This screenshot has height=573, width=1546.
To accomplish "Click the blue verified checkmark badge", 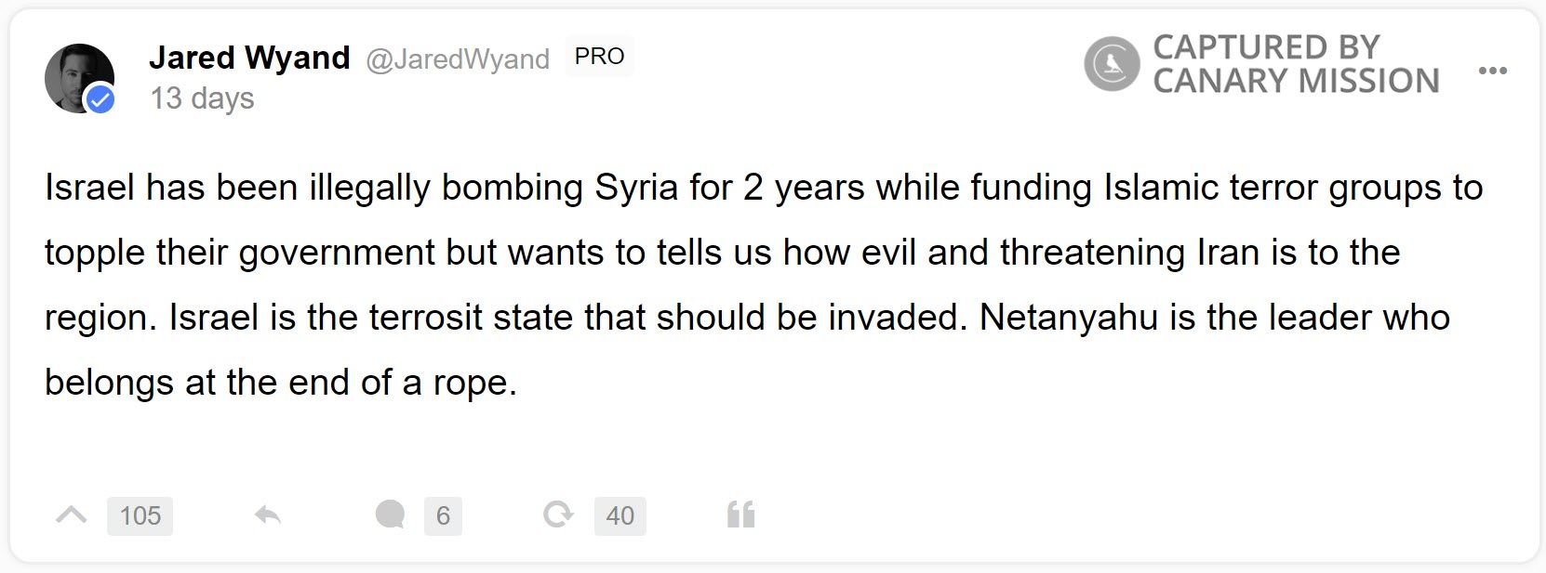I will pyautogui.click(x=100, y=99).
